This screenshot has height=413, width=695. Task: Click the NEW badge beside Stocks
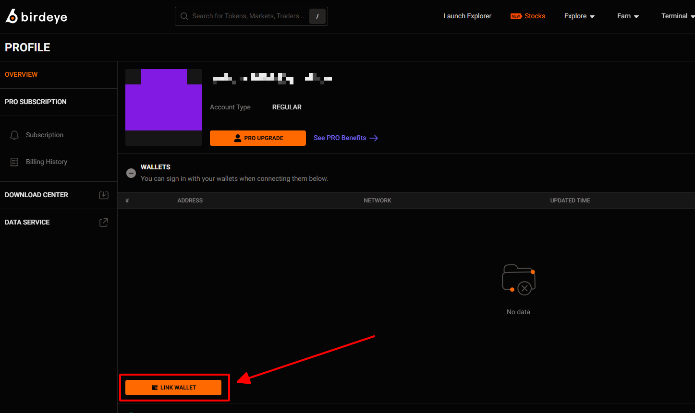[x=516, y=16]
